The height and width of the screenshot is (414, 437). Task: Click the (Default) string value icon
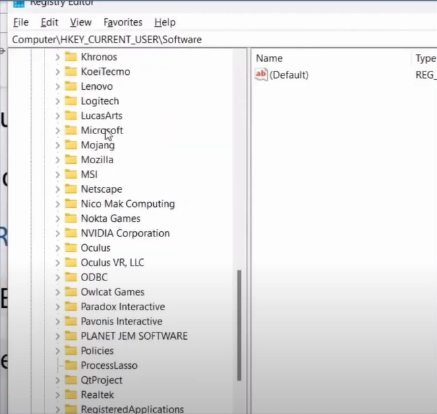tap(261, 74)
